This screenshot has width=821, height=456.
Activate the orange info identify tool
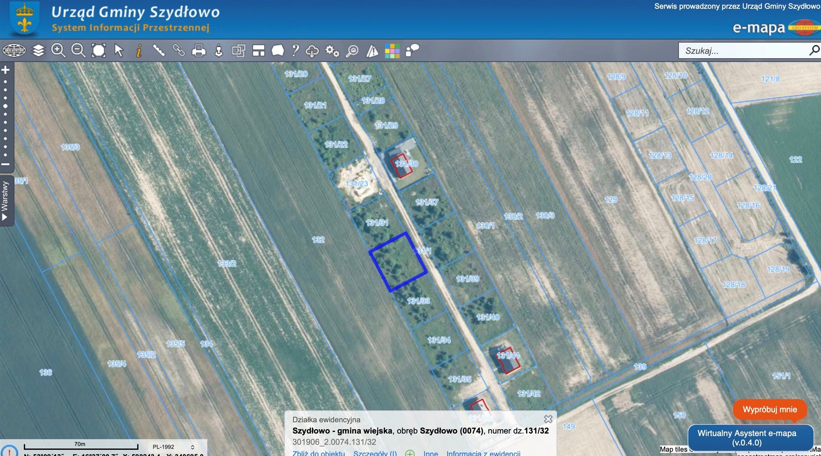click(x=139, y=51)
